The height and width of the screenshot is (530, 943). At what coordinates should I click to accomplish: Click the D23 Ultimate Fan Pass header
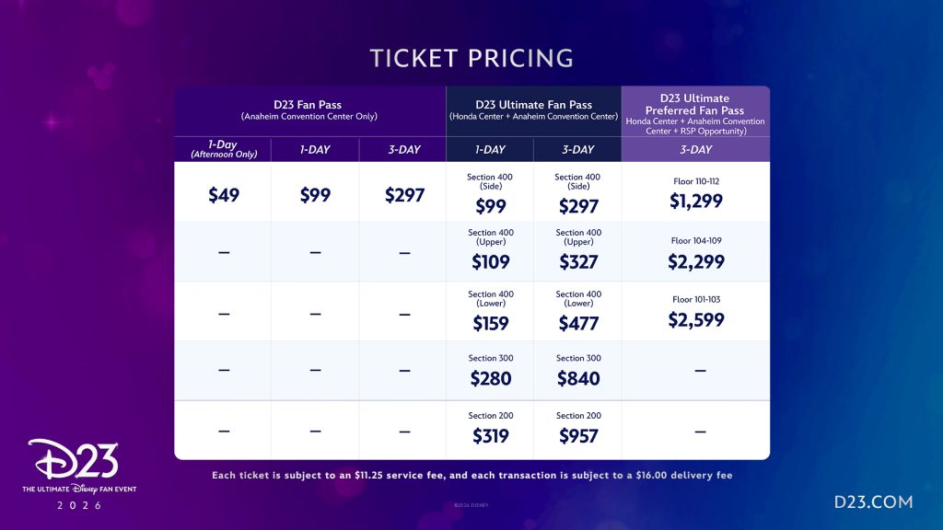[x=533, y=109]
